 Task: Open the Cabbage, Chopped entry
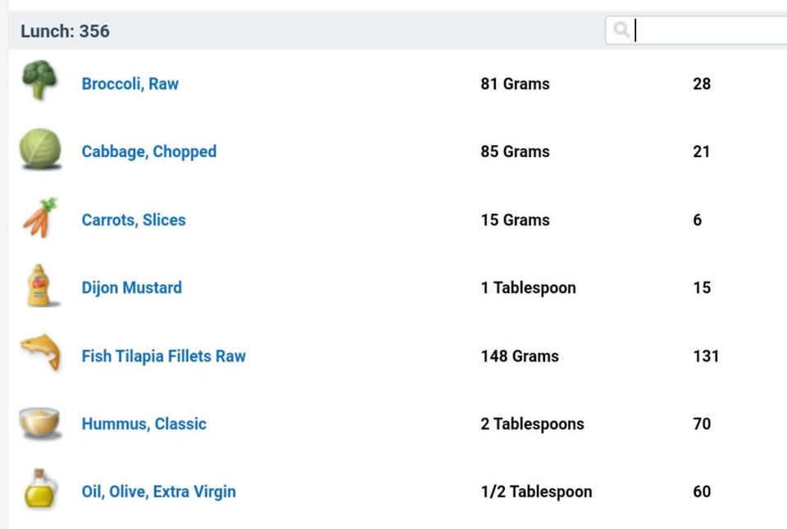tap(148, 151)
